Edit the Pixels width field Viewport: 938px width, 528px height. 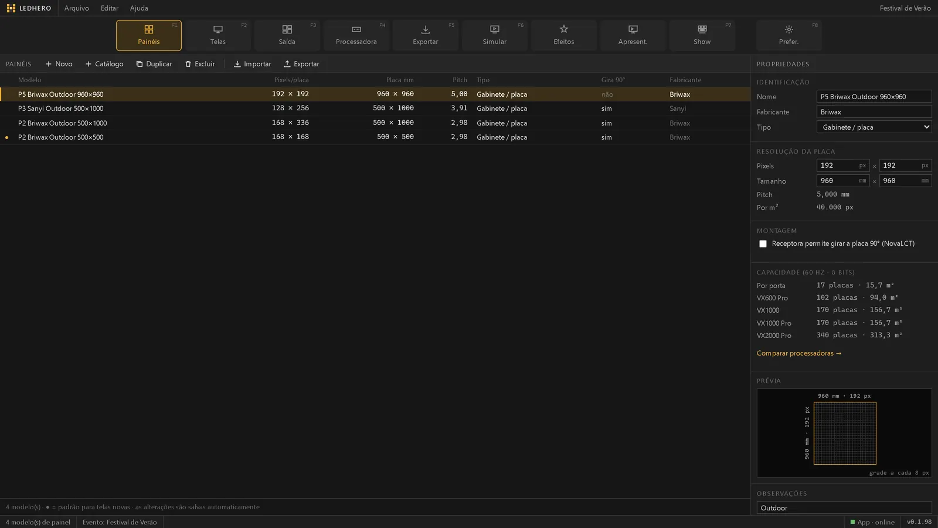pos(843,165)
